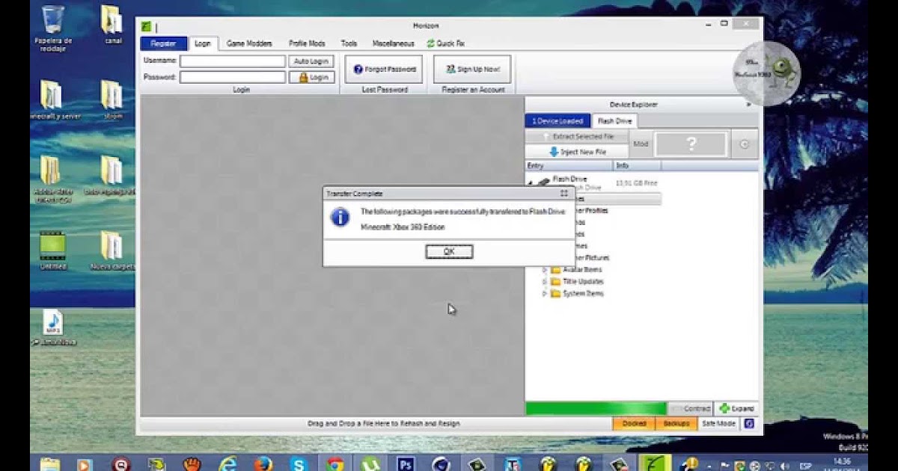Open the Papelera de reciclaje desktop icon
Viewport: 898px width, 471px height.
52,28
